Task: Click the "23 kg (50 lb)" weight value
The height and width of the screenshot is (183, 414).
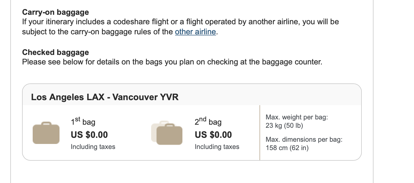Action: click(284, 126)
